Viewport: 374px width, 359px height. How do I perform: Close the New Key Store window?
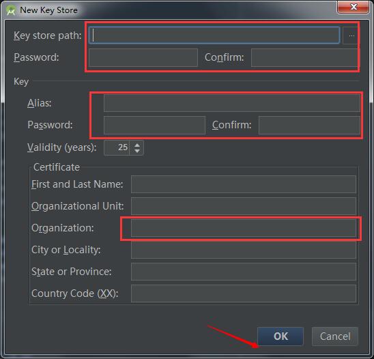click(354, 7)
